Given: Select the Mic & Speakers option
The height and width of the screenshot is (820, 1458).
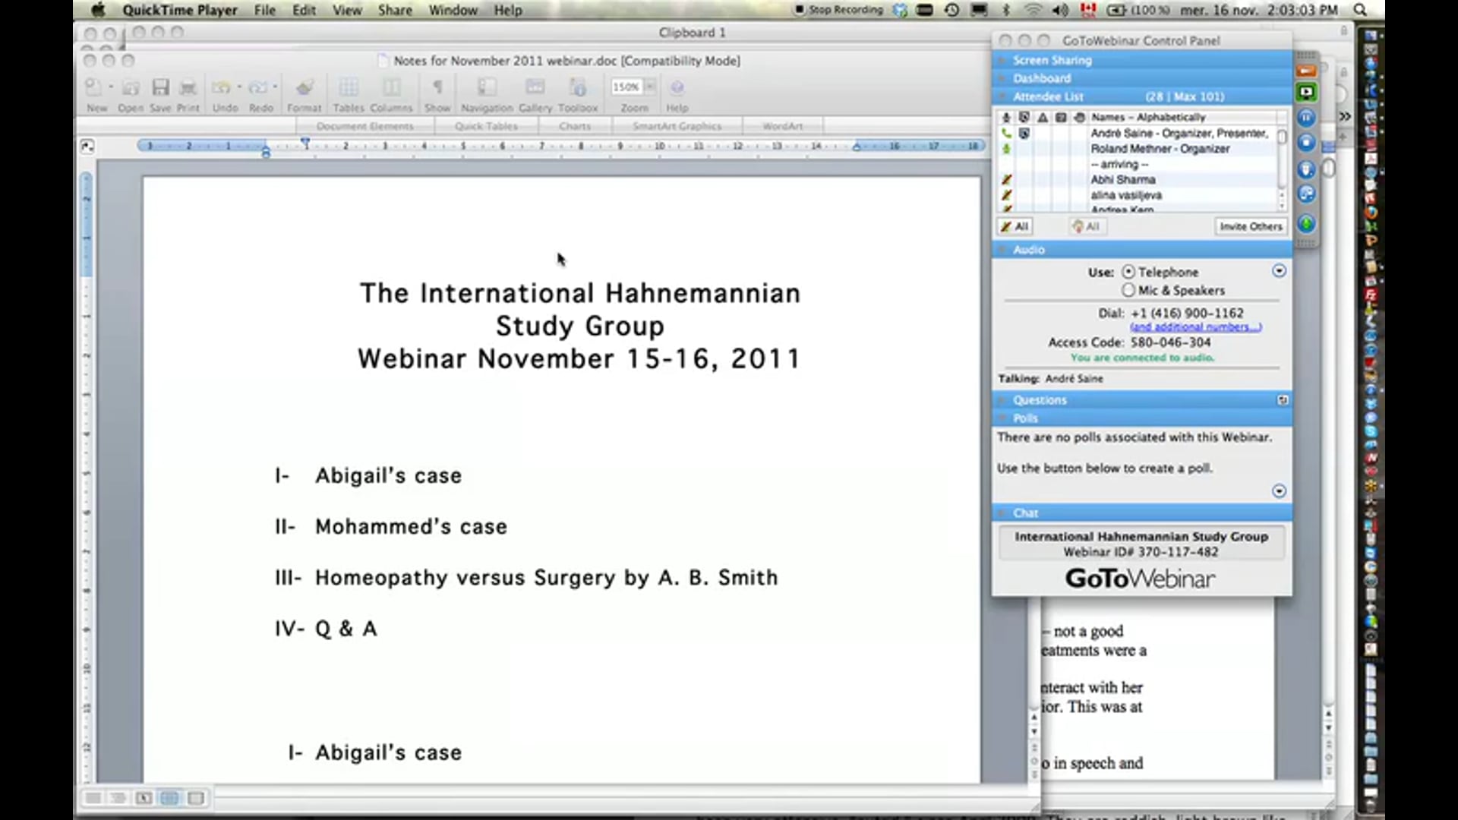Looking at the screenshot, I should pyautogui.click(x=1129, y=290).
